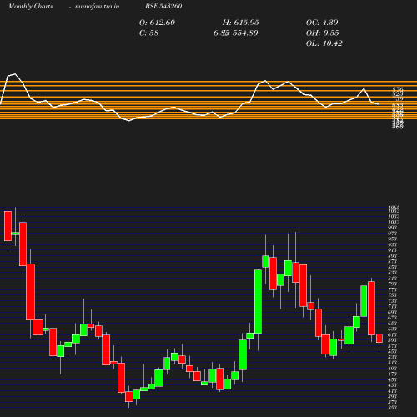Click the 'OH: 0.55' readout
Screen dimensions: 417x417
pyautogui.click(x=323, y=33)
